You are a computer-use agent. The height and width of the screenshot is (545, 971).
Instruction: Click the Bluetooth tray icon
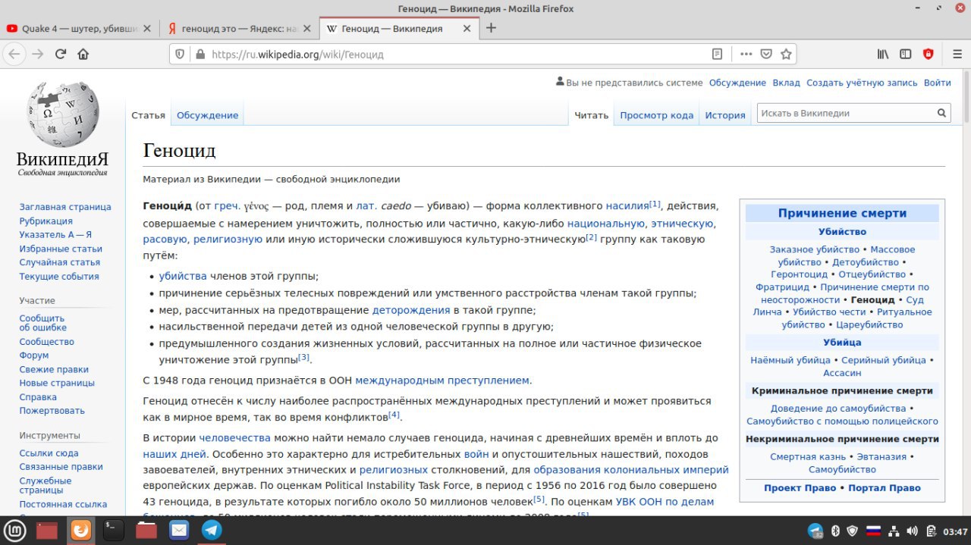point(835,531)
